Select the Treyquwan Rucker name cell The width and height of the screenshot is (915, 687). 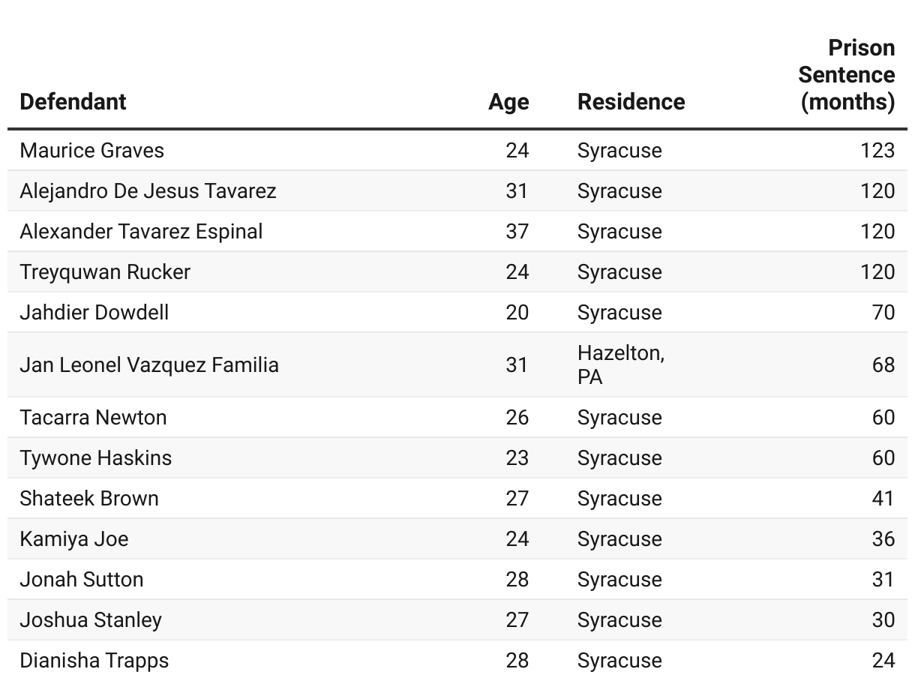coord(105,272)
